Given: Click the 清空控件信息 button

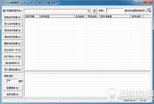Looking at the screenshot, I should (x=13, y=37).
